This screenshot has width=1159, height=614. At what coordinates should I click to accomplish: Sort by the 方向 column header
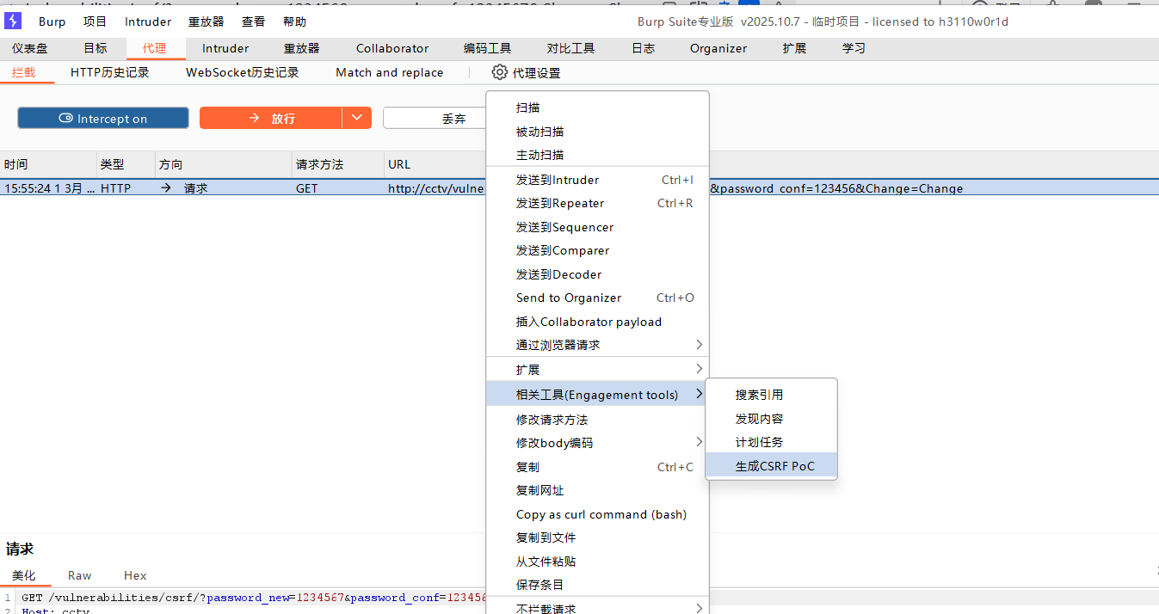tap(224, 164)
